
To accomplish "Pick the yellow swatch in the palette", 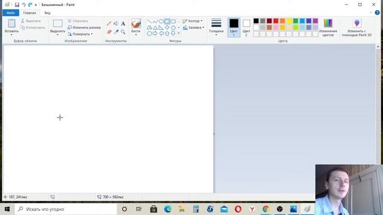I will 289,21.
